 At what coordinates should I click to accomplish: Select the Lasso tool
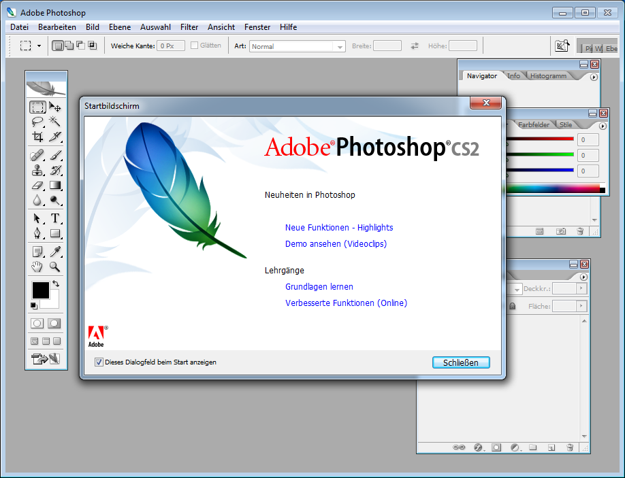point(37,122)
